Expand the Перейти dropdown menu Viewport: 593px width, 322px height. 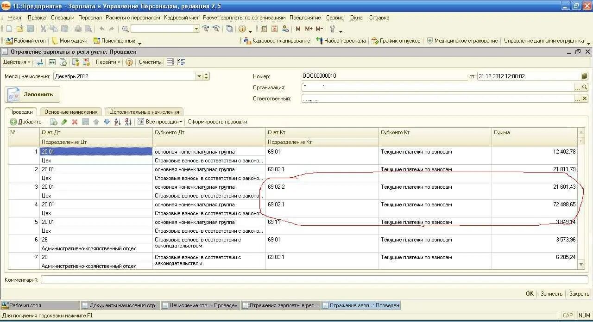point(108,62)
